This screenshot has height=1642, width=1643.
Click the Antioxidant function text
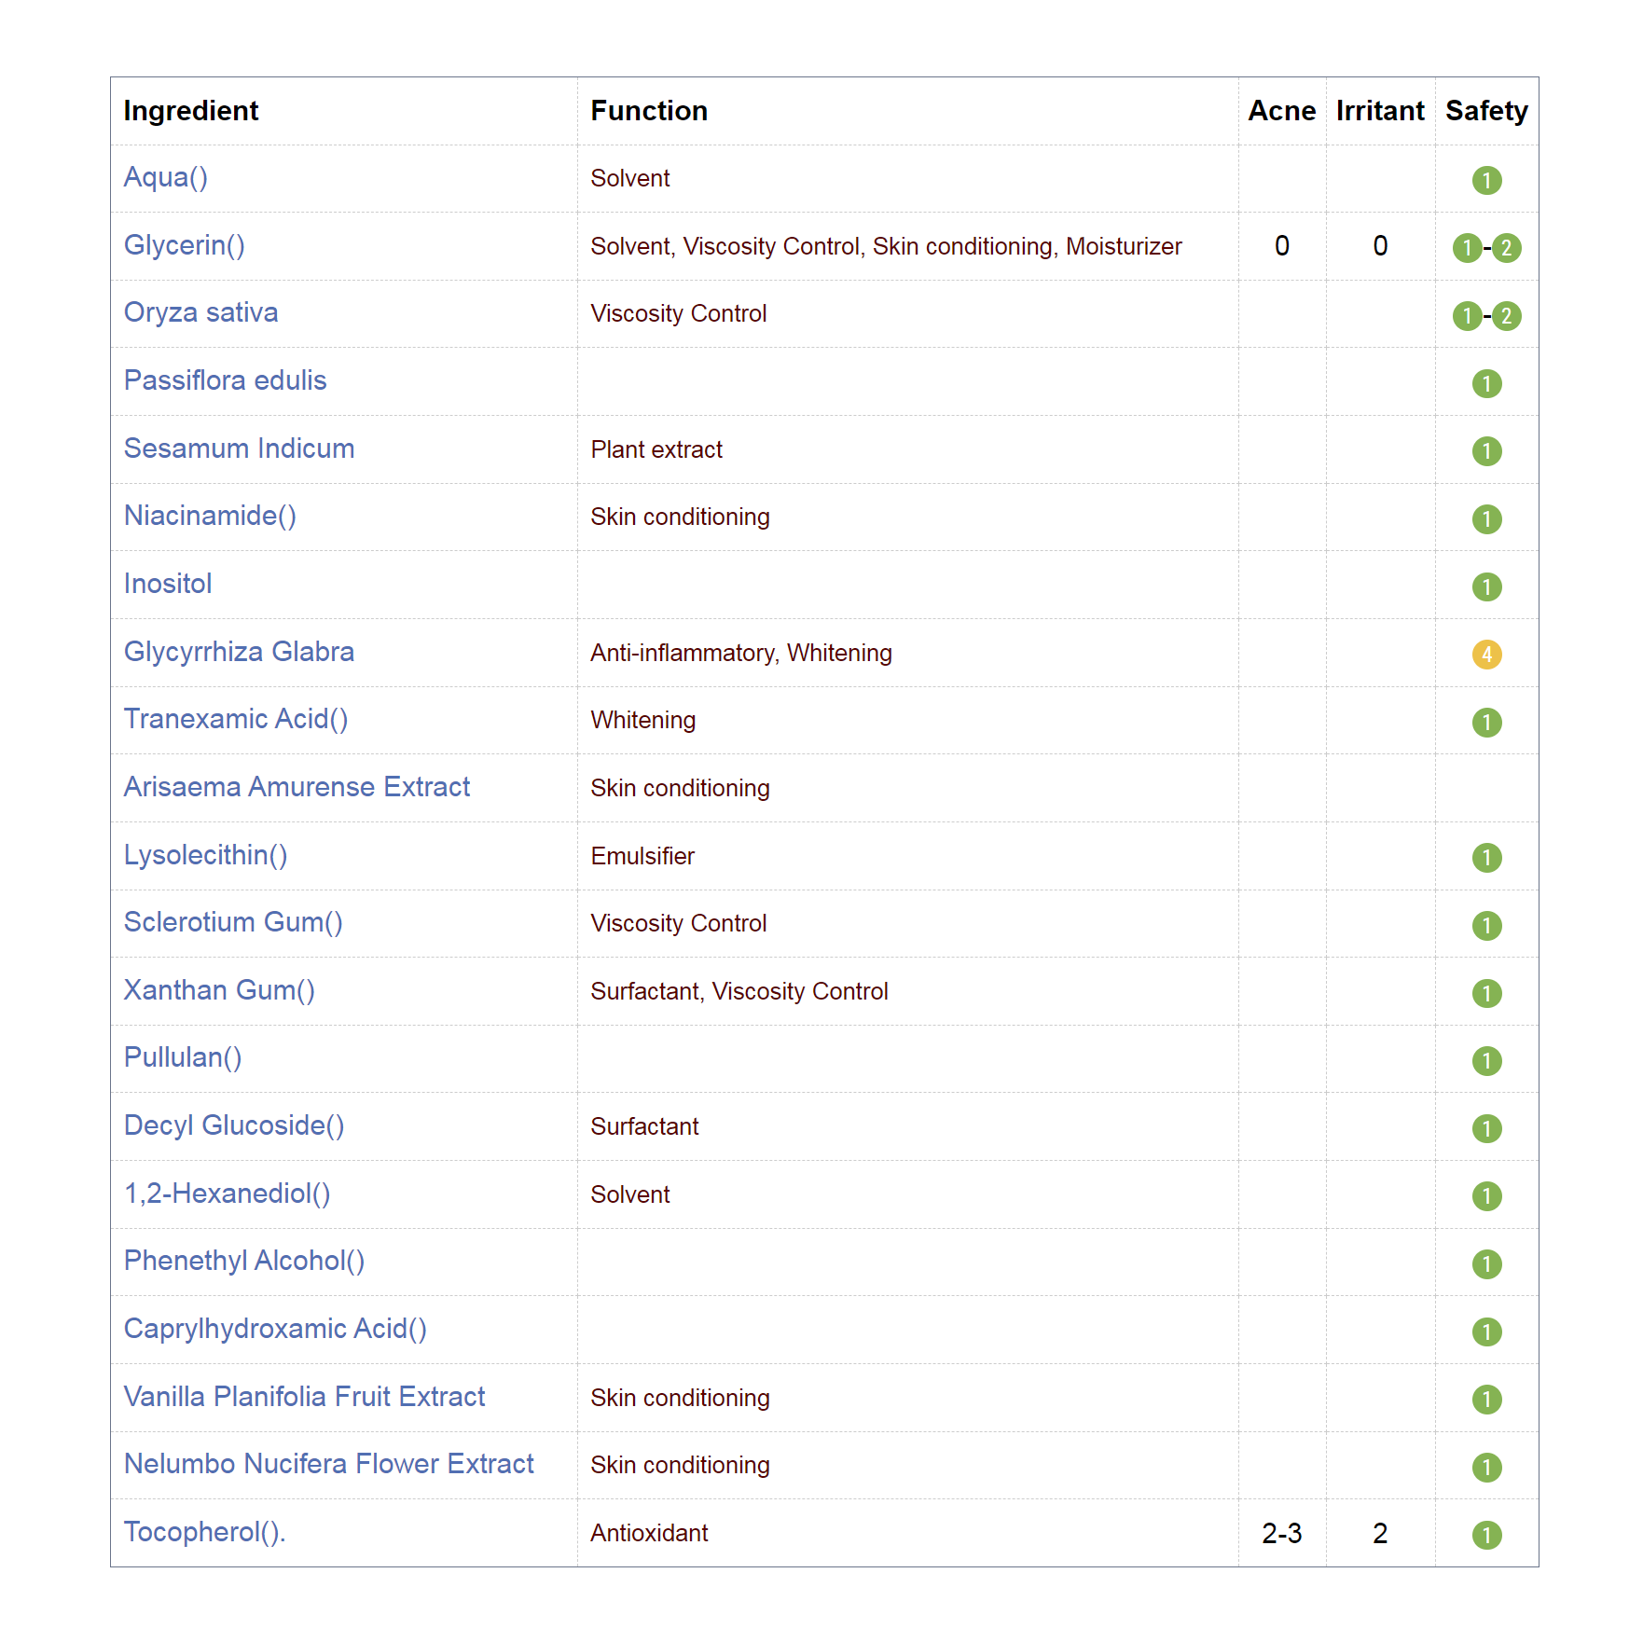[x=650, y=1533]
